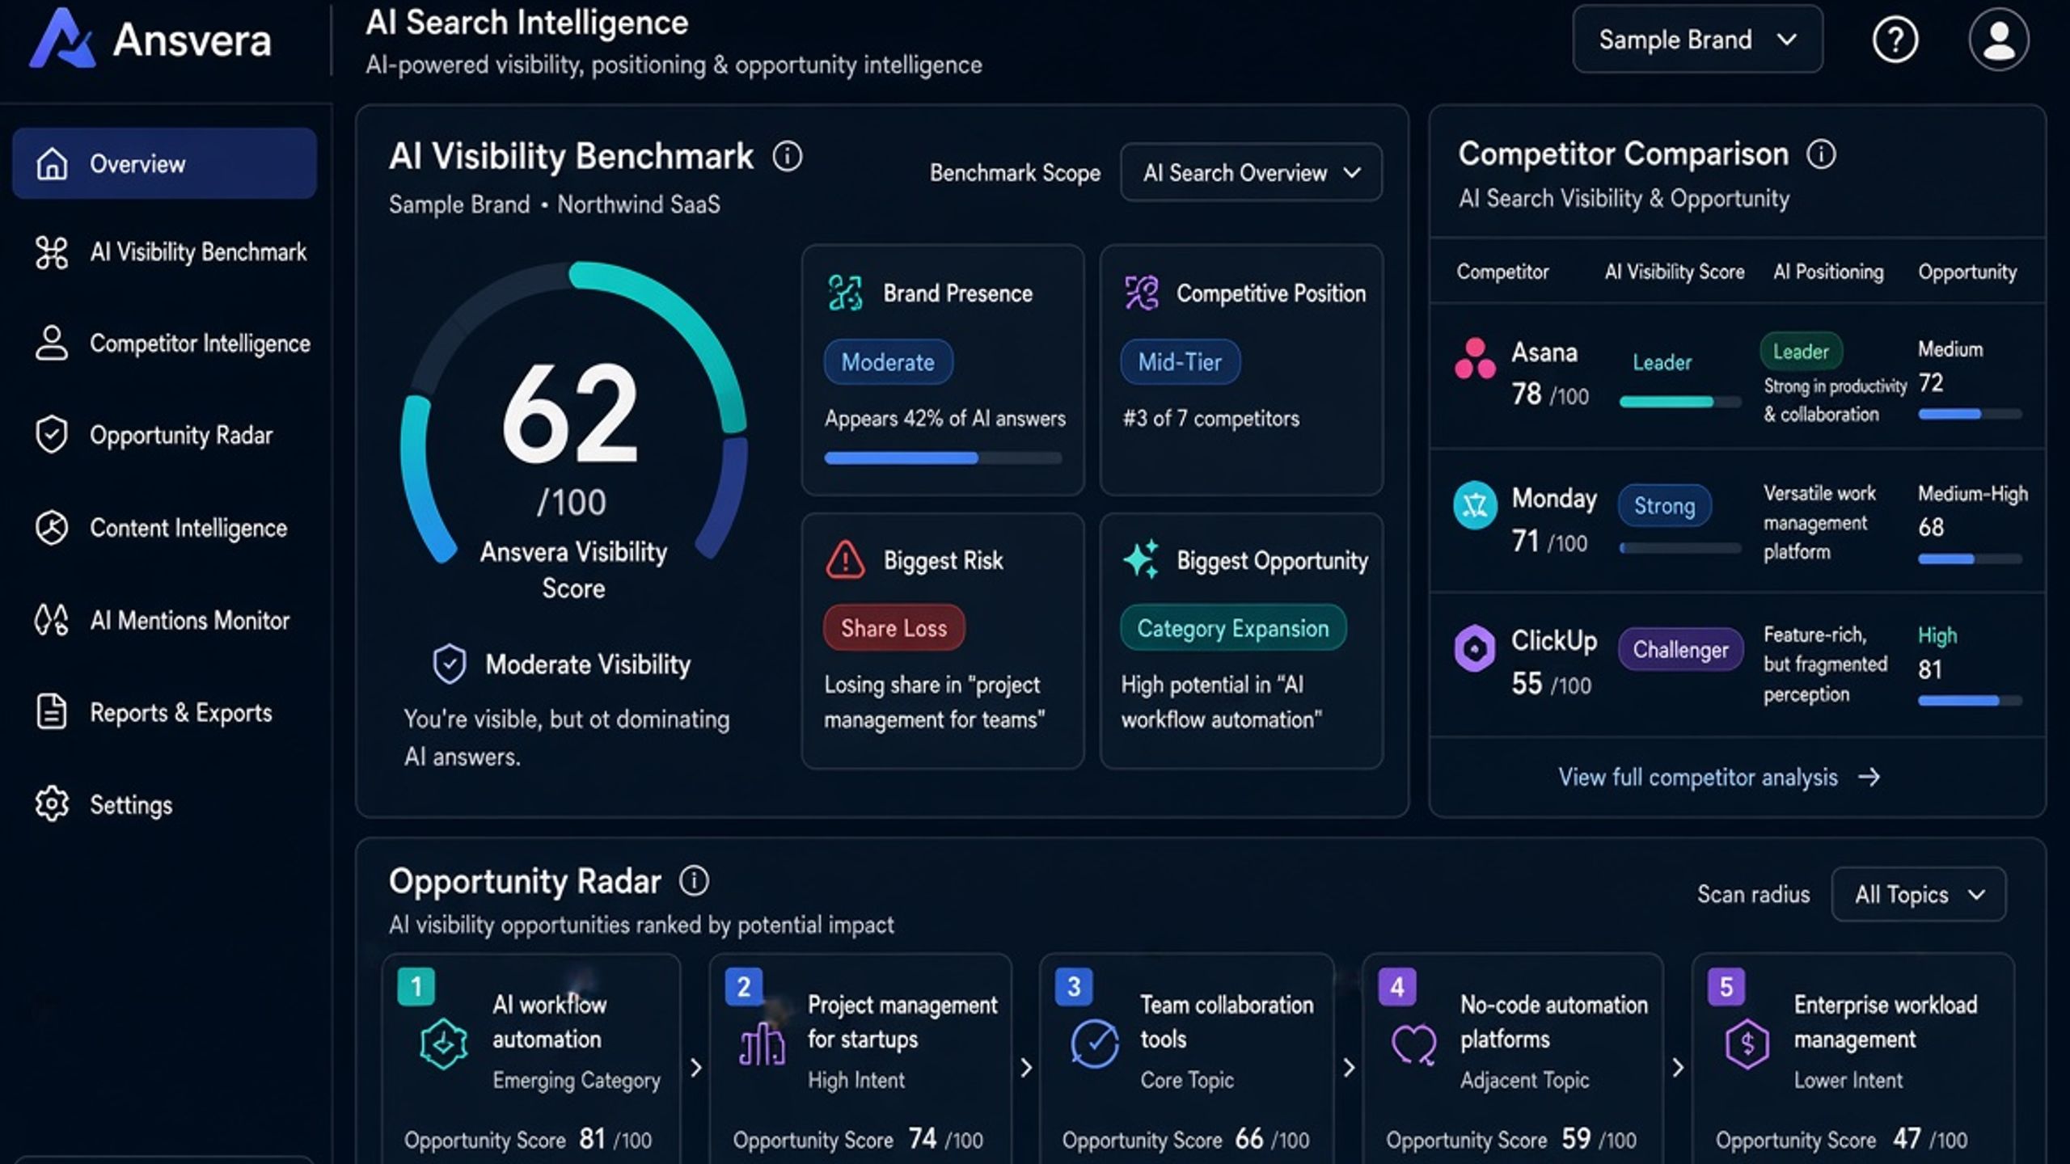Click the Biggest Risk warning triangle icon
This screenshot has width=2070, height=1164.
pyautogui.click(x=845, y=559)
